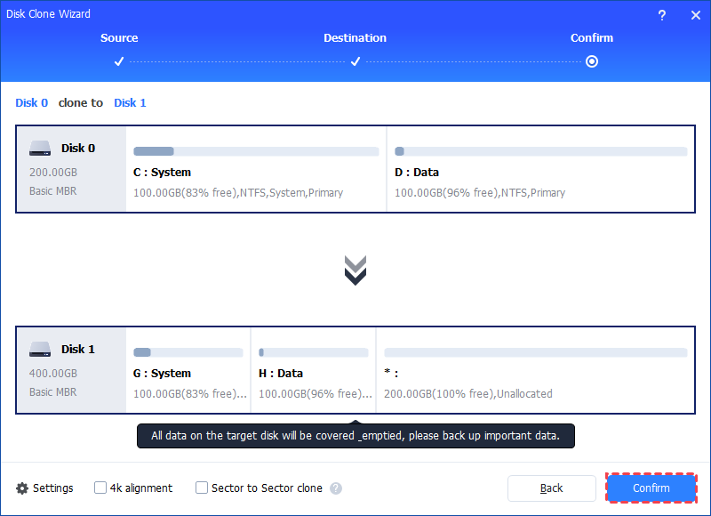Select the C : System partition usage bar
Image resolution: width=711 pixels, height=516 pixels.
(256, 152)
